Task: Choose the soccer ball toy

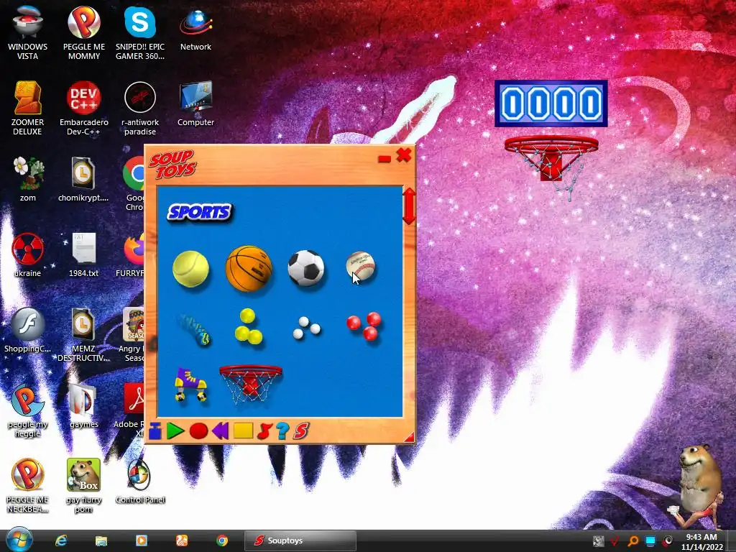Action: (306, 268)
